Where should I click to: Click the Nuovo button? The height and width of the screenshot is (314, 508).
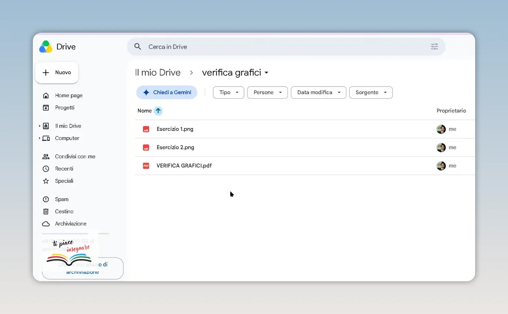[57, 72]
